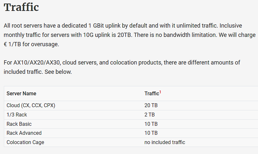Click the '10G uplink is 20TB' text
This screenshot has width=258, height=154.
(x=108, y=35)
